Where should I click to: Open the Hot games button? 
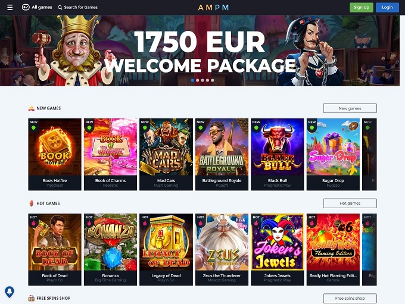click(350, 203)
